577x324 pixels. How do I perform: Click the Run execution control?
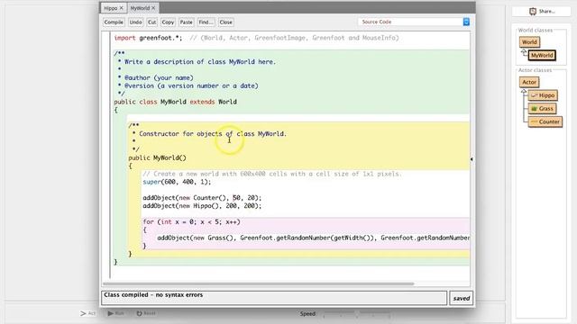(115, 313)
